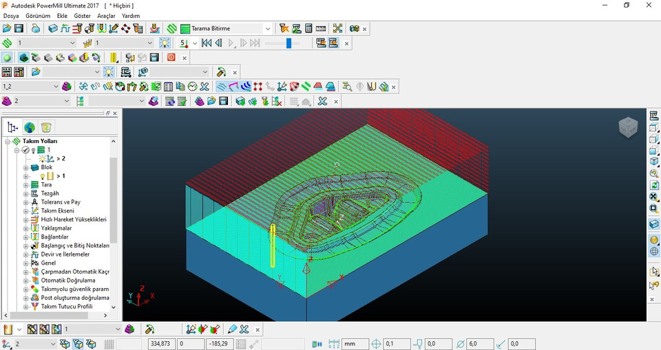Open project with the folder icon
The width and height of the screenshot is (661, 350).
(x=7, y=29)
